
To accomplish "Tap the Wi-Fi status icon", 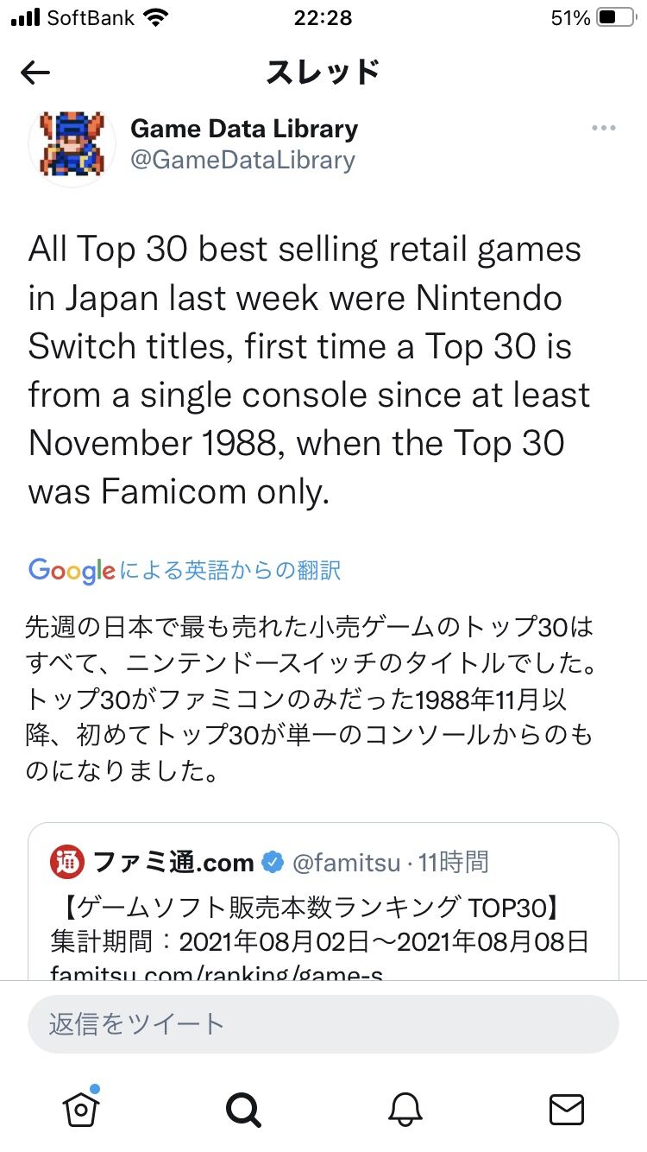I will pyautogui.click(x=157, y=17).
